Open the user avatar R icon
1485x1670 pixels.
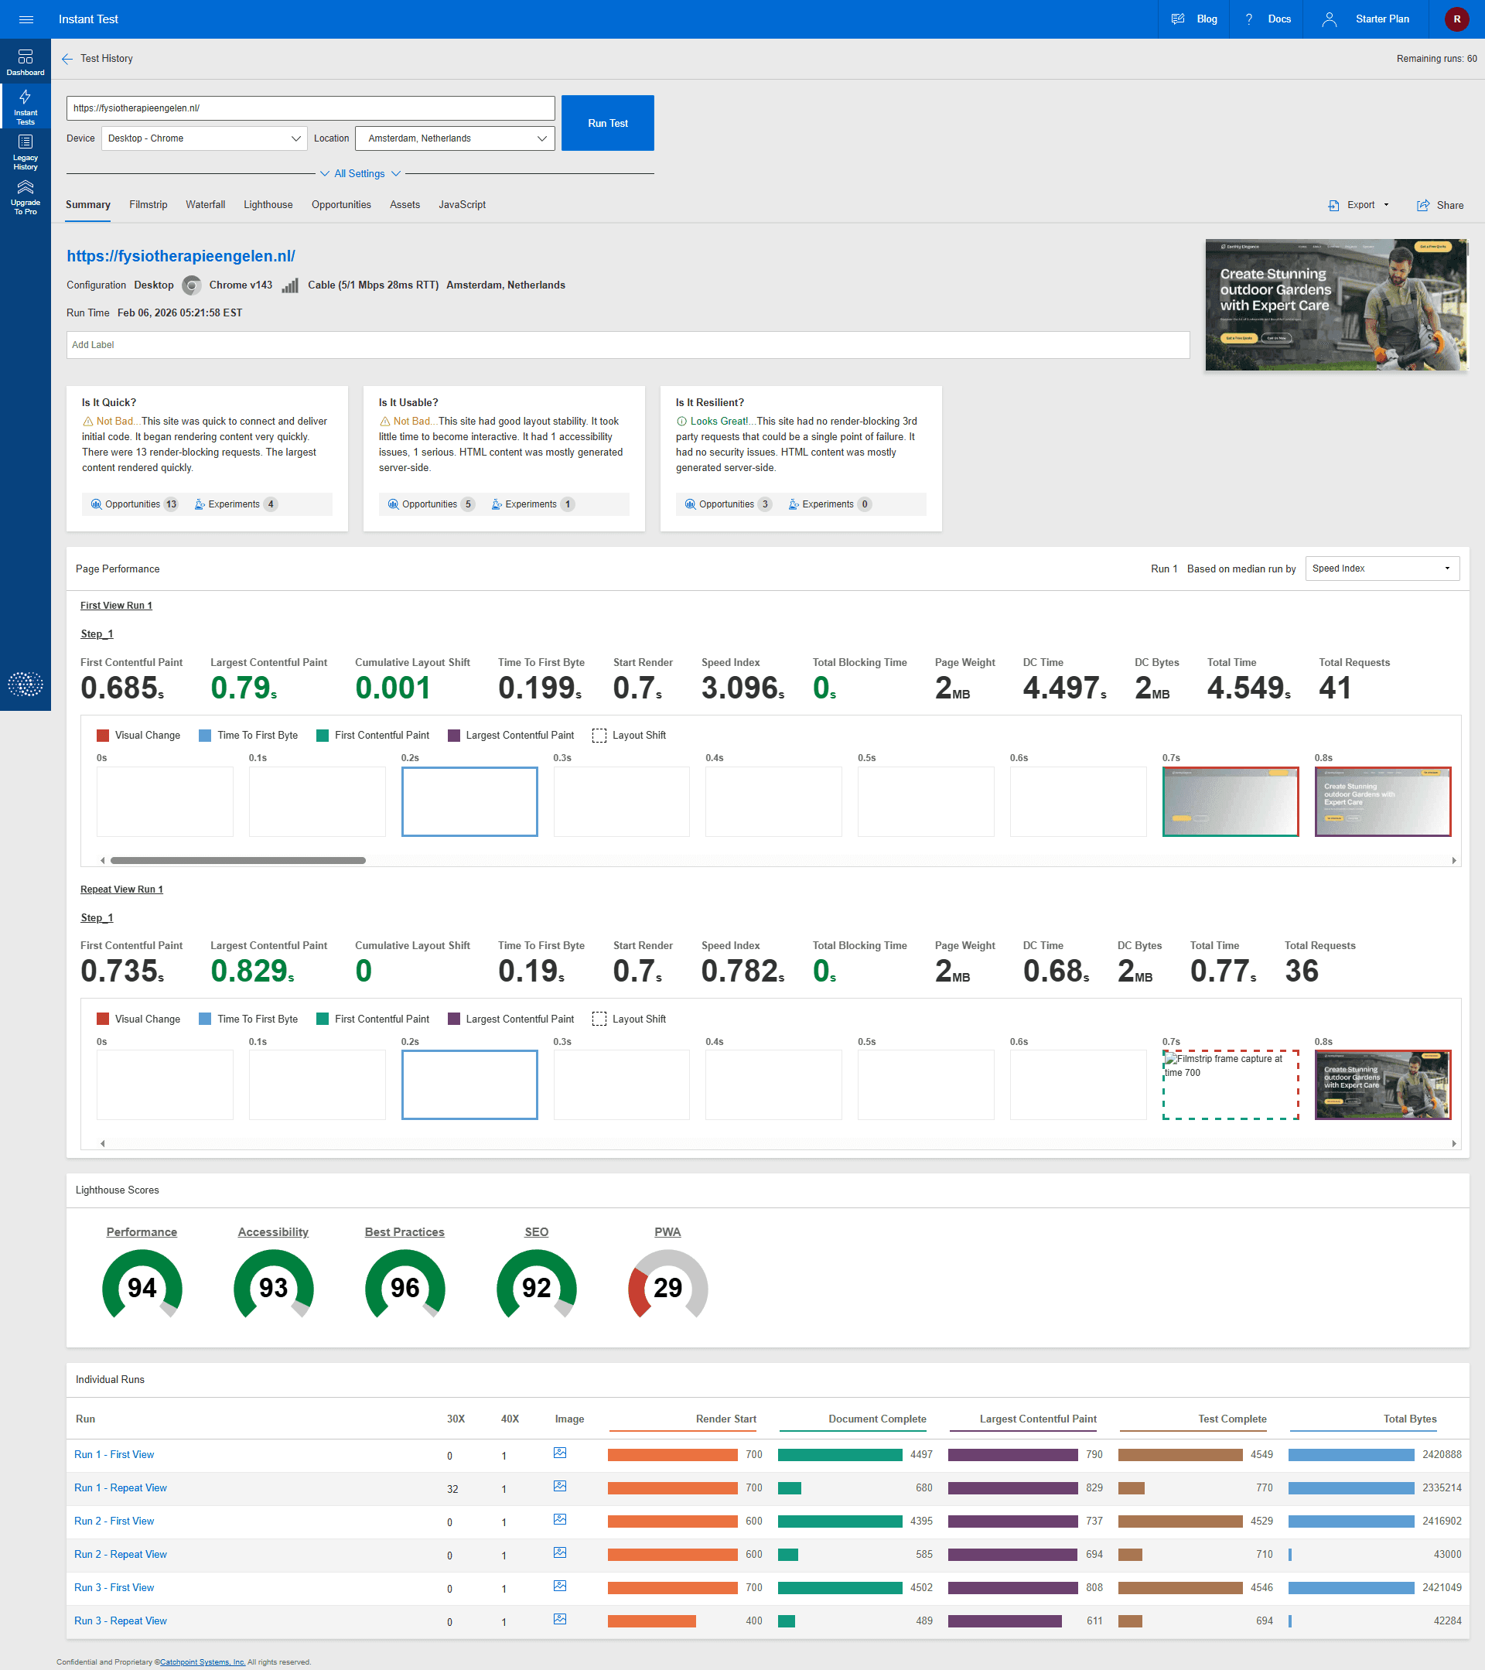tap(1456, 19)
